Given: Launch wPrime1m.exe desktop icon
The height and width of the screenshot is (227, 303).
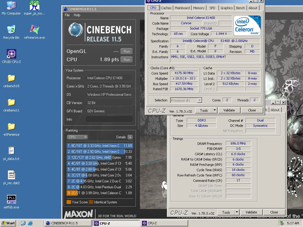Looking at the screenshot, I should (x=34, y=32).
